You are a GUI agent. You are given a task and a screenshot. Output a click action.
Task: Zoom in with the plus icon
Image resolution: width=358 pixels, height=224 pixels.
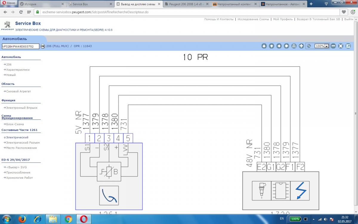pyautogui.click(x=301, y=46)
